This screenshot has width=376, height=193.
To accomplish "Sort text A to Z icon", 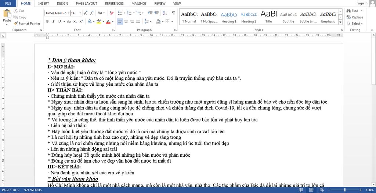I will pyautogui.click(x=165, y=13).
